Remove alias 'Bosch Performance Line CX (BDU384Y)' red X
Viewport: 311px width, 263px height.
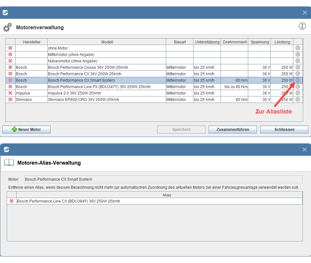coord(12,201)
